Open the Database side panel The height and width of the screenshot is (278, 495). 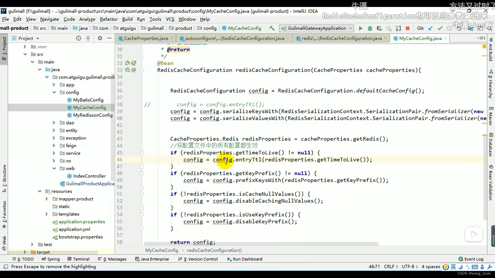(491, 144)
